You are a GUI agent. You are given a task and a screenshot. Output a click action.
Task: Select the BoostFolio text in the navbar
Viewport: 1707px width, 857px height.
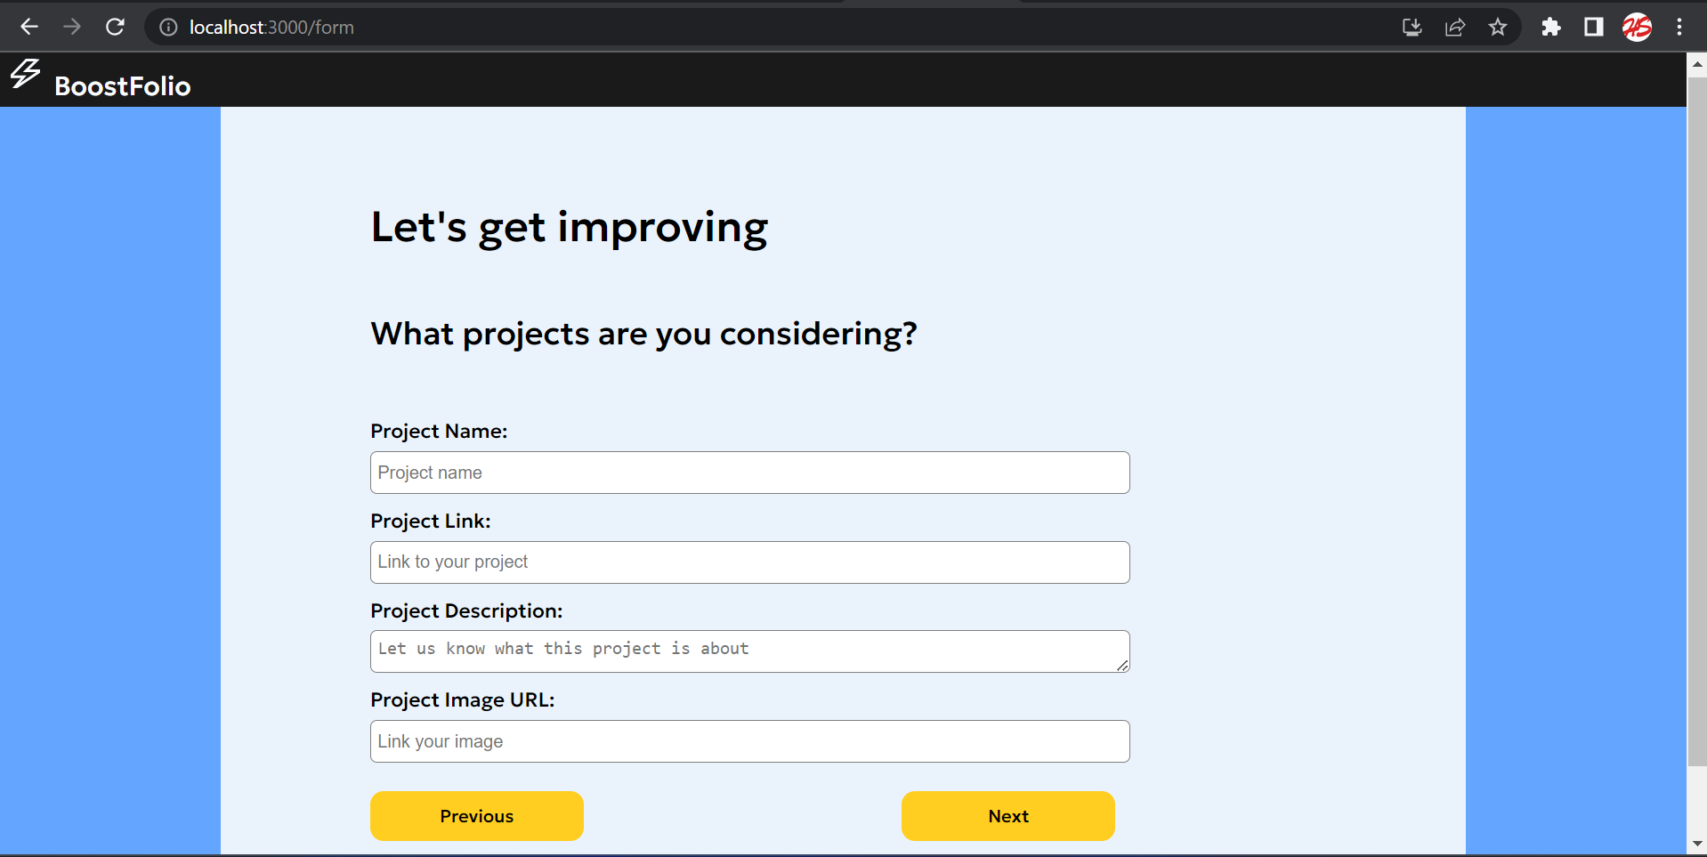(x=122, y=85)
